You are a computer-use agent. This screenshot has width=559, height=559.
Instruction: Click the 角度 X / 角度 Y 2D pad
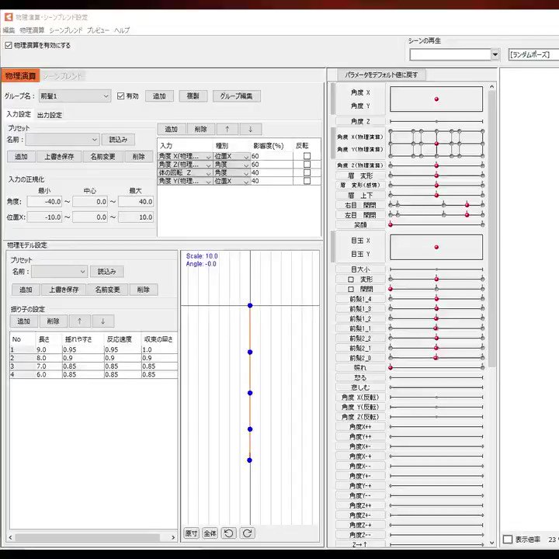436,99
